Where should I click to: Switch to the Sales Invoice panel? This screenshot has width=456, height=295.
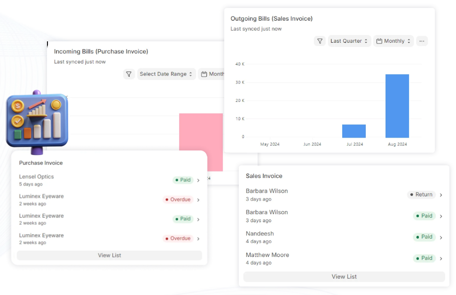pyautogui.click(x=264, y=176)
